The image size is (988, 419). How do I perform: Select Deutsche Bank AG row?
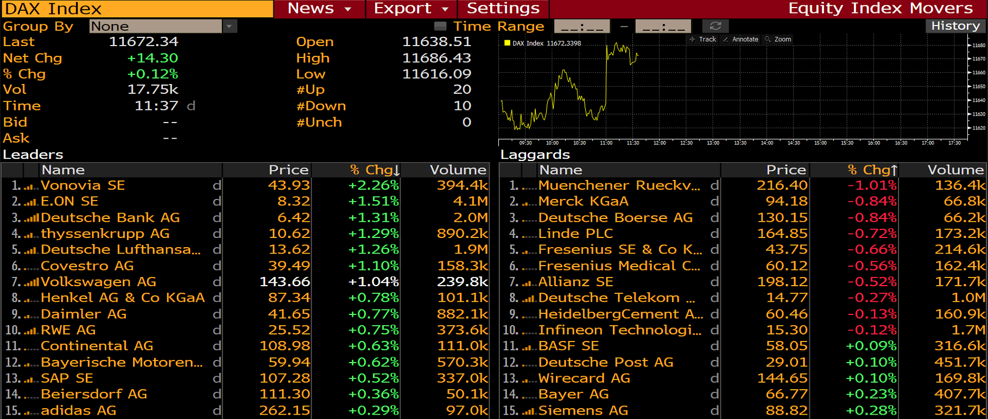(x=245, y=218)
